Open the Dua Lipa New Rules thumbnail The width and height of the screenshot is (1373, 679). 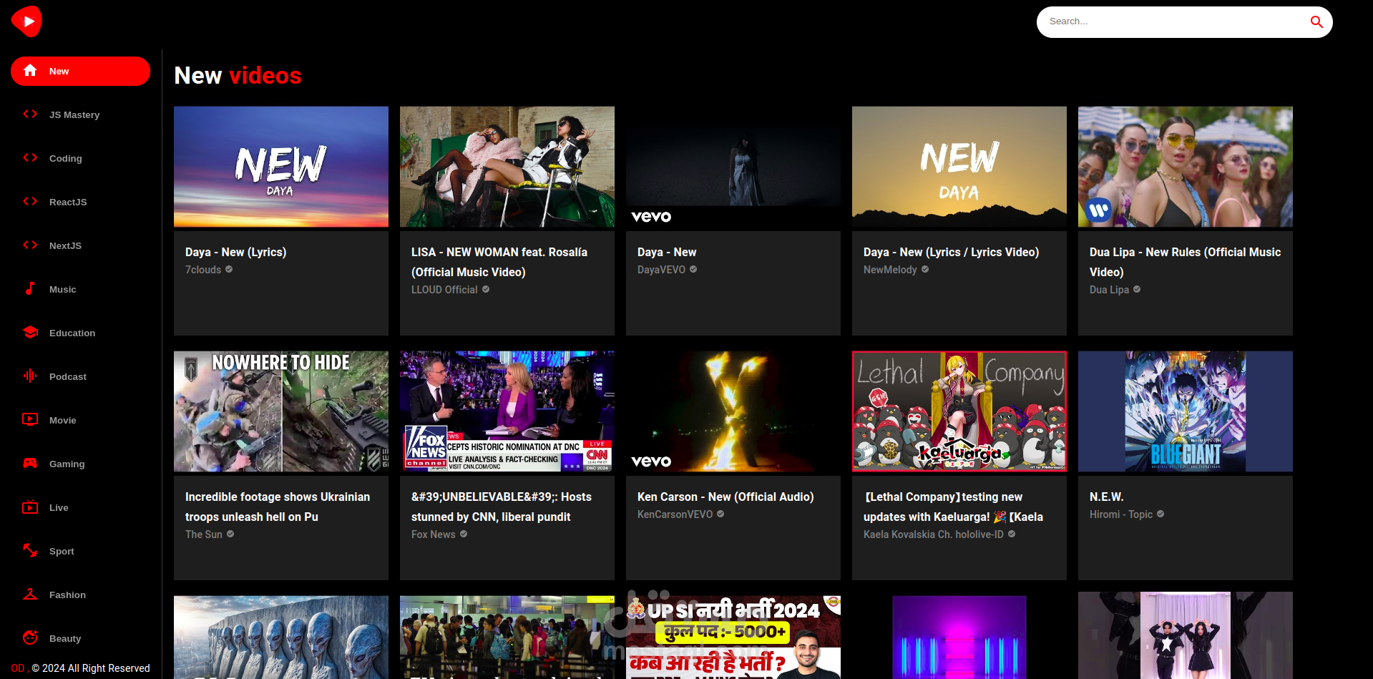(1186, 167)
